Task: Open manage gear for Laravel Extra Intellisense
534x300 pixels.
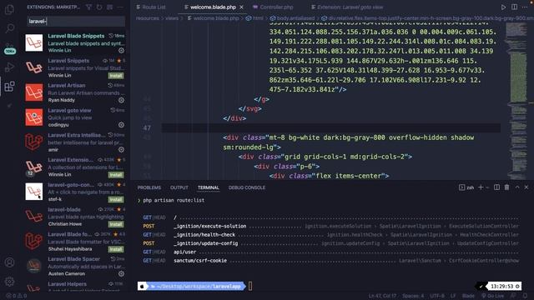Action: click(x=121, y=150)
